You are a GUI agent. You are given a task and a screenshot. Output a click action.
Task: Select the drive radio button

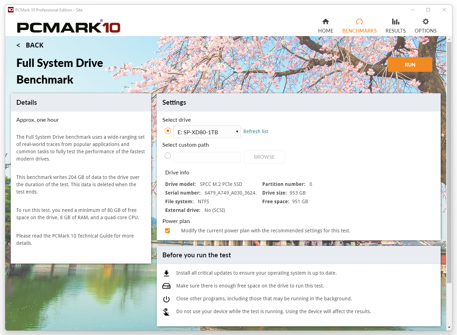click(168, 131)
